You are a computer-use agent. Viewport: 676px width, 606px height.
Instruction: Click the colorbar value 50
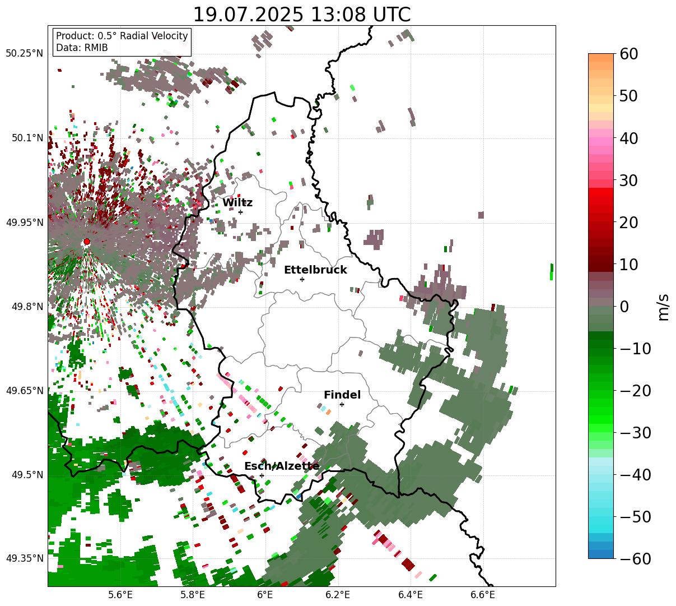(x=628, y=96)
